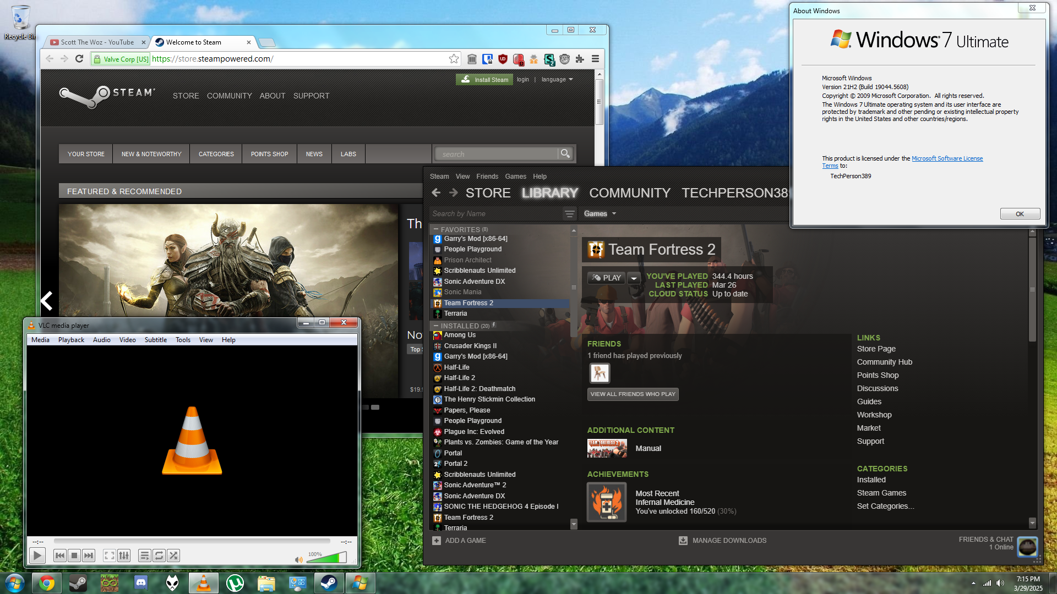Click the library filter options icon
Viewport: 1057px width, 594px height.
click(569, 214)
